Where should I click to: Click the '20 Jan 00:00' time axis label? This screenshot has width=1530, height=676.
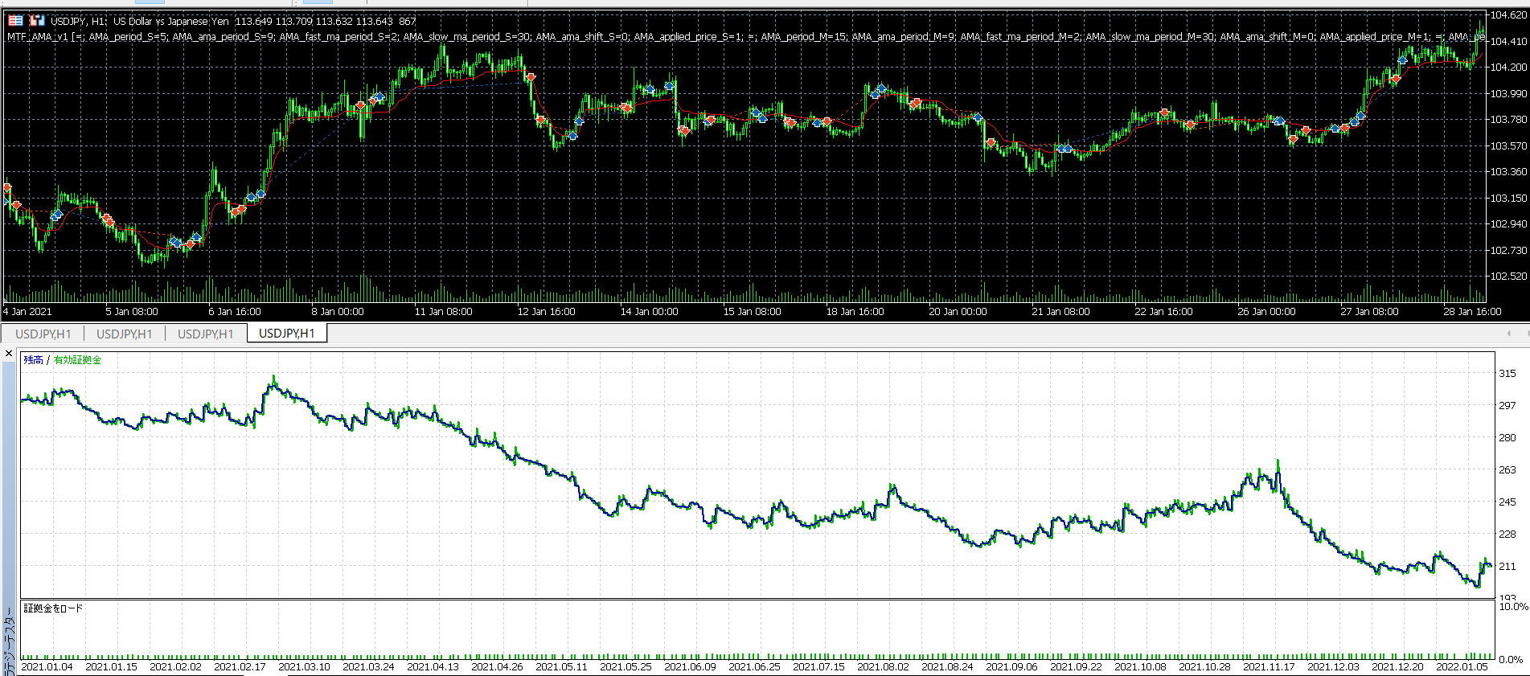pyautogui.click(x=958, y=312)
